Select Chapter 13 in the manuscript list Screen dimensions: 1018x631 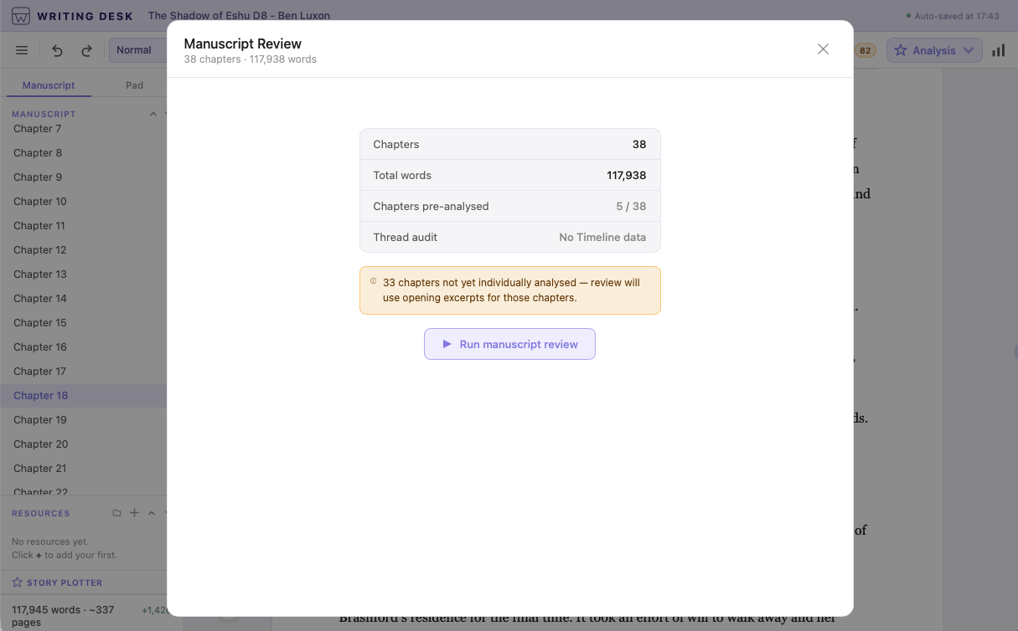coord(84,274)
